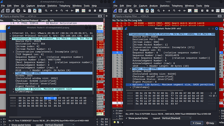Viewport: 224px width, 126px height.
Task: Collapse Transmission Control Protocol in Packet 4 dialog
Action: click(10, 39)
